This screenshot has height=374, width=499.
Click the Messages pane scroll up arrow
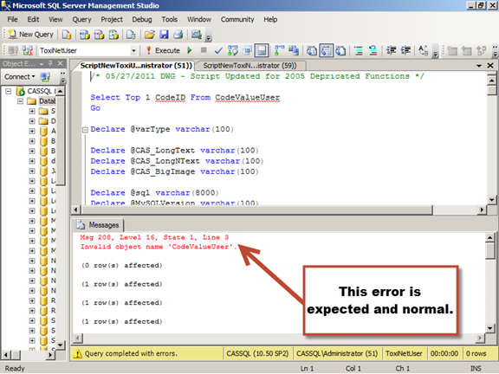coord(489,237)
